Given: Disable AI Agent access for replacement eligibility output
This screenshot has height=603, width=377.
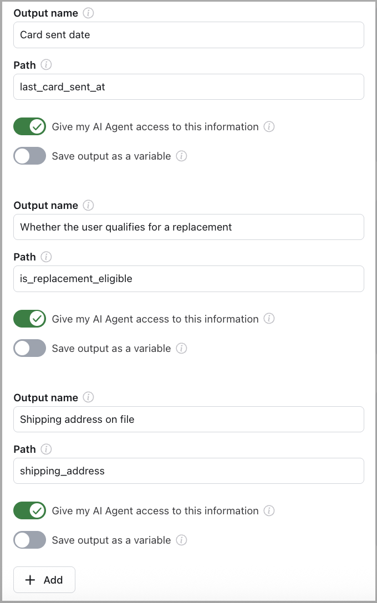Looking at the screenshot, I should click(x=30, y=319).
